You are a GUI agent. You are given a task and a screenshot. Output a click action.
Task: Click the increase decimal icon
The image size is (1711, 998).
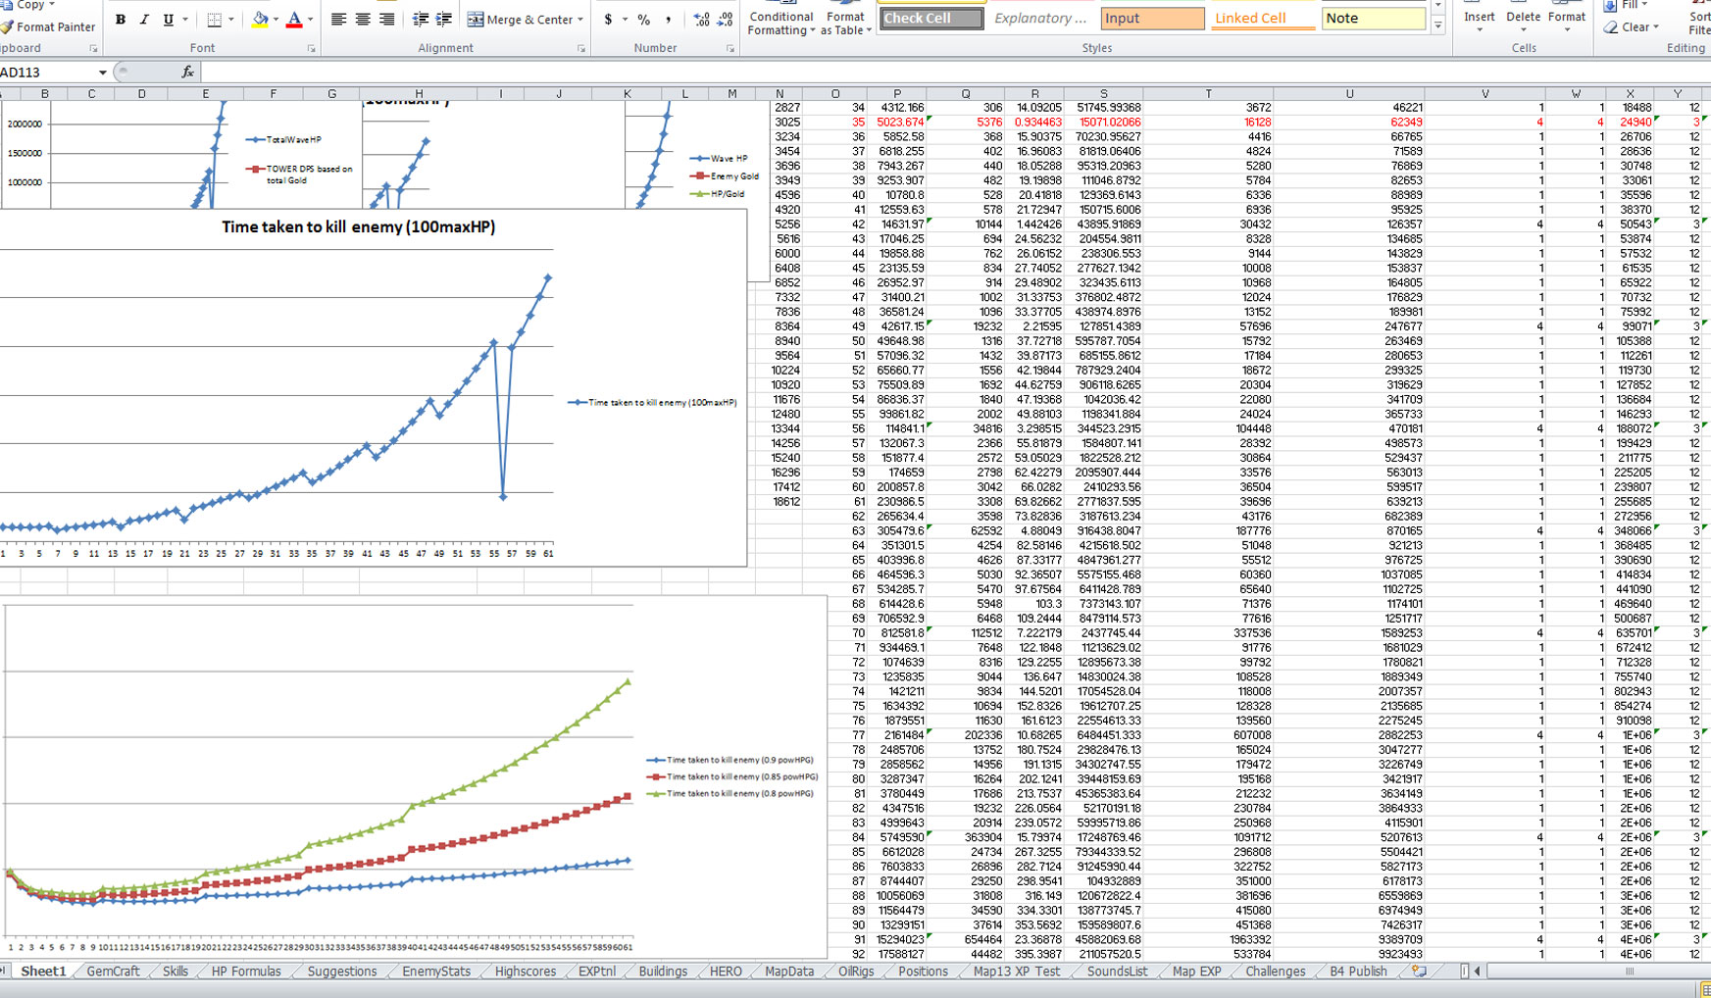[701, 20]
